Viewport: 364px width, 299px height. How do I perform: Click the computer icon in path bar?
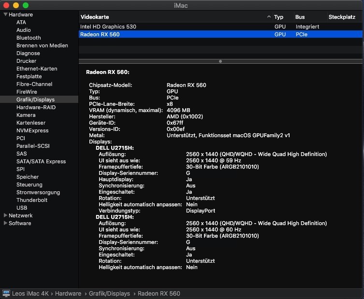point(6,294)
